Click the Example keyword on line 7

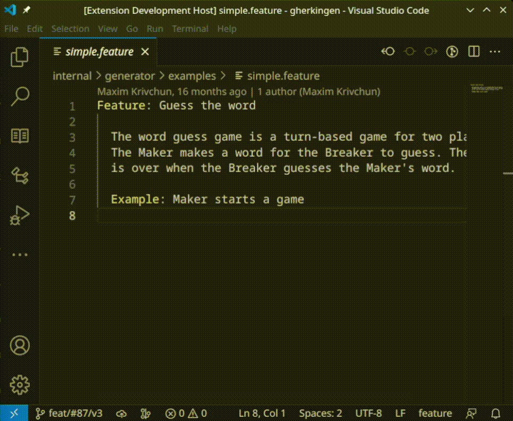(x=135, y=199)
